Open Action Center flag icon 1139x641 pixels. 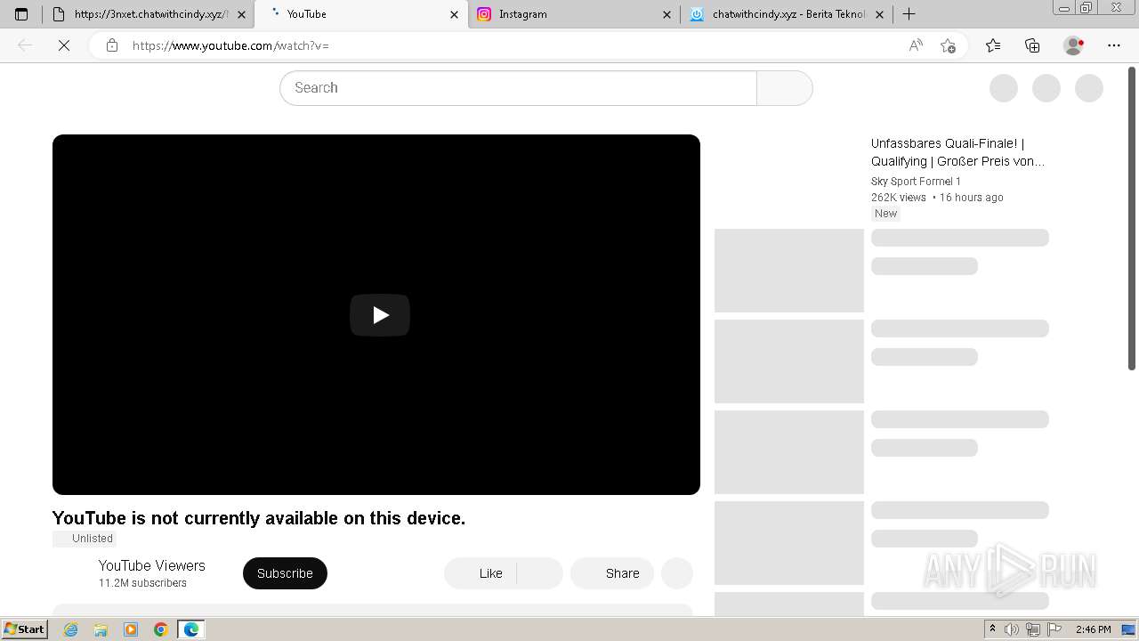1054,629
